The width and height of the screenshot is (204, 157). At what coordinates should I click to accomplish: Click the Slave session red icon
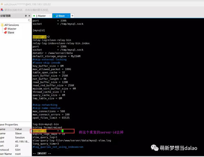click(x=5, y=33)
